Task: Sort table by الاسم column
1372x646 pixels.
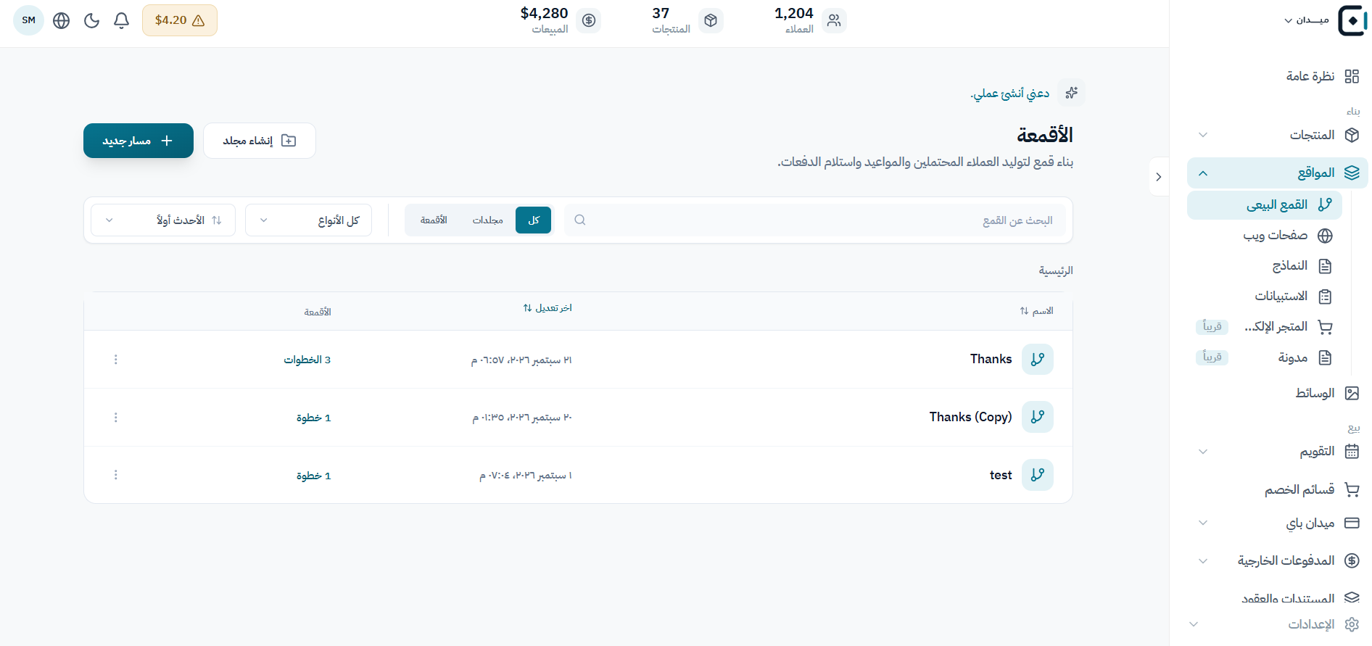Action: coord(1036,311)
